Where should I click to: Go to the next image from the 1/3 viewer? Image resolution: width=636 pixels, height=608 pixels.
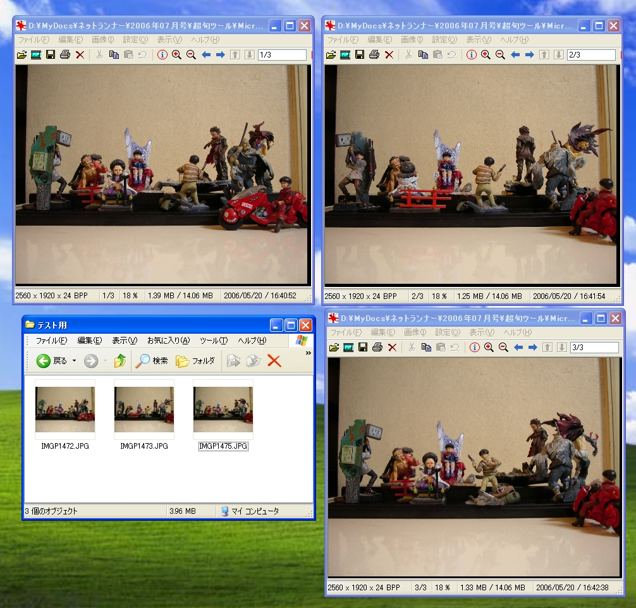coord(220,55)
